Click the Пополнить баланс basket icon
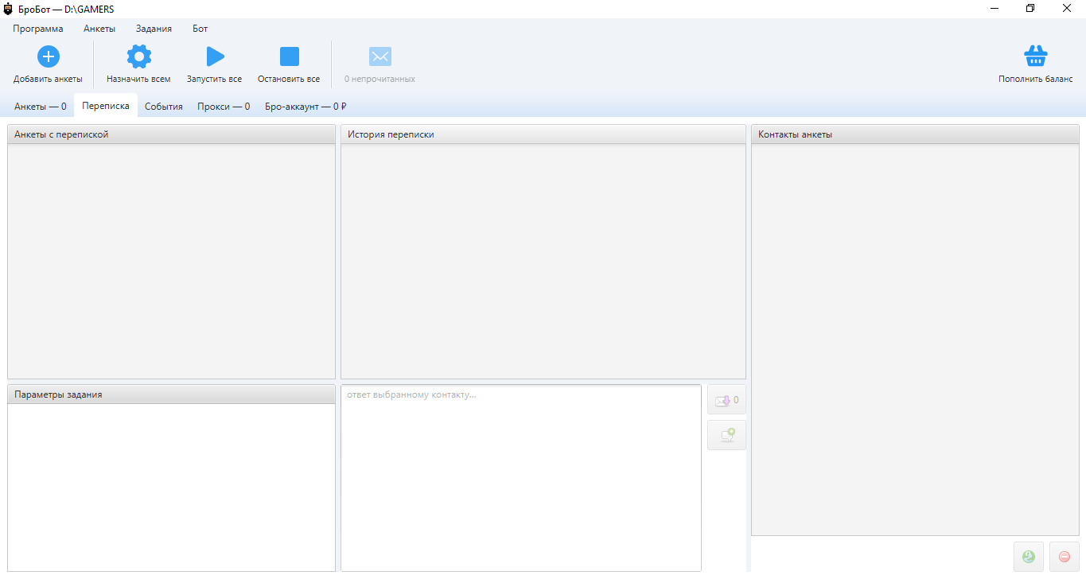 pyautogui.click(x=1035, y=56)
